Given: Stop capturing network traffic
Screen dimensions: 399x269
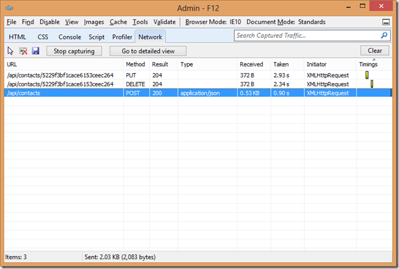Looking at the screenshot, I should pos(74,51).
